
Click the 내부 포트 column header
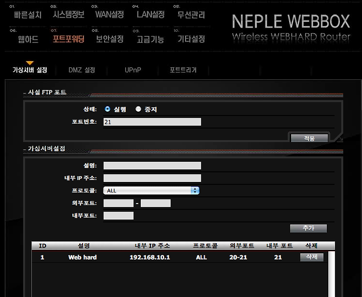[280, 246]
